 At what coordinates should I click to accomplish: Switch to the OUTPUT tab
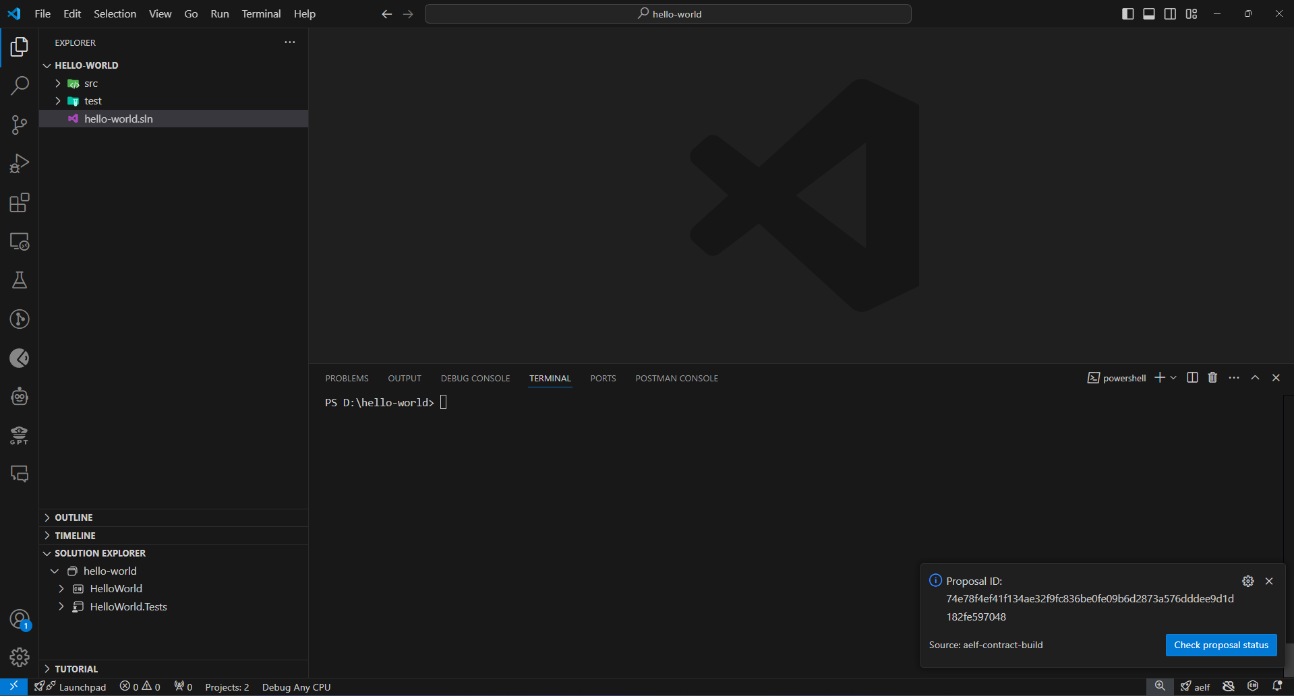coord(405,379)
